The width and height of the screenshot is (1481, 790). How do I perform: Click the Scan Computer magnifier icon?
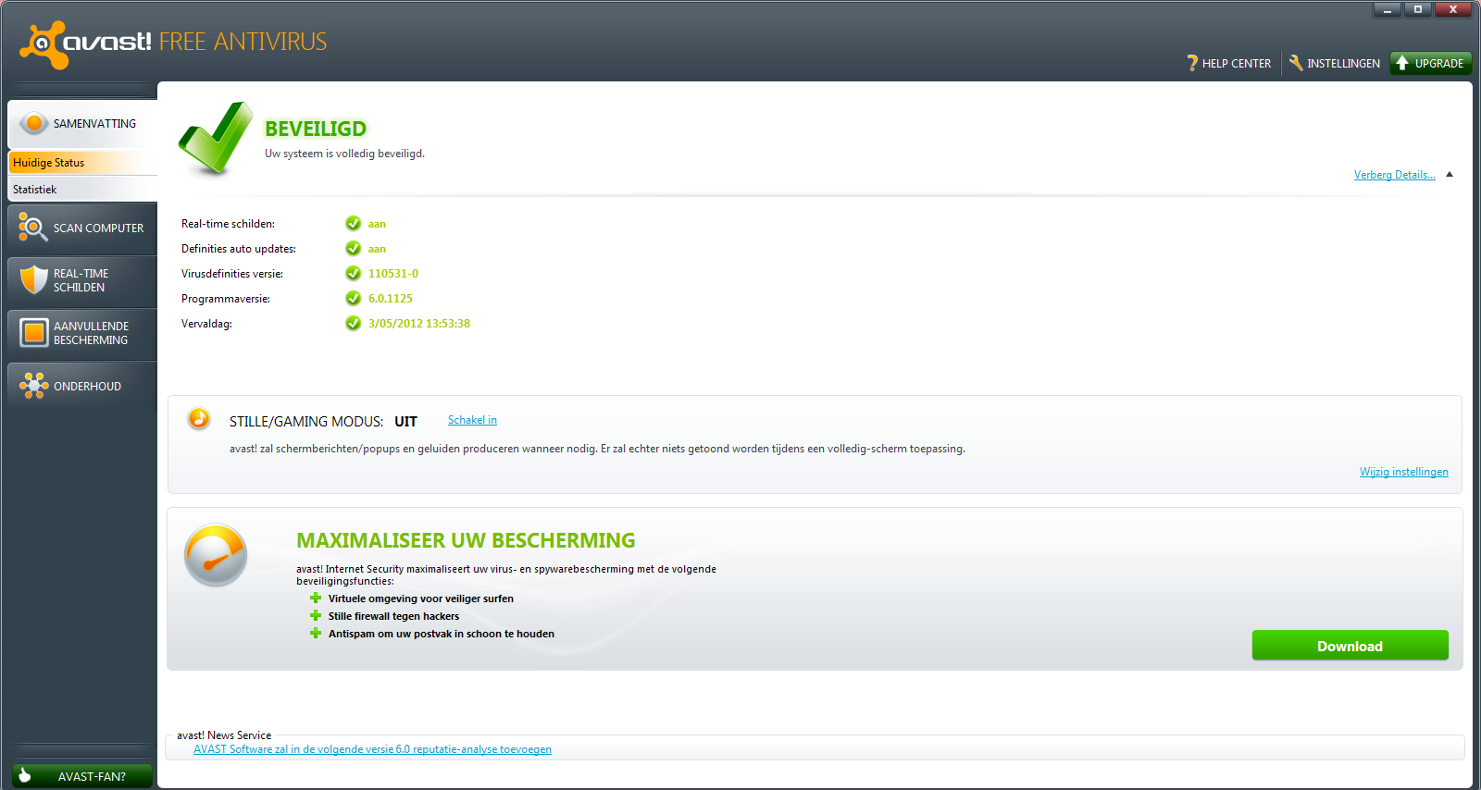click(x=33, y=228)
